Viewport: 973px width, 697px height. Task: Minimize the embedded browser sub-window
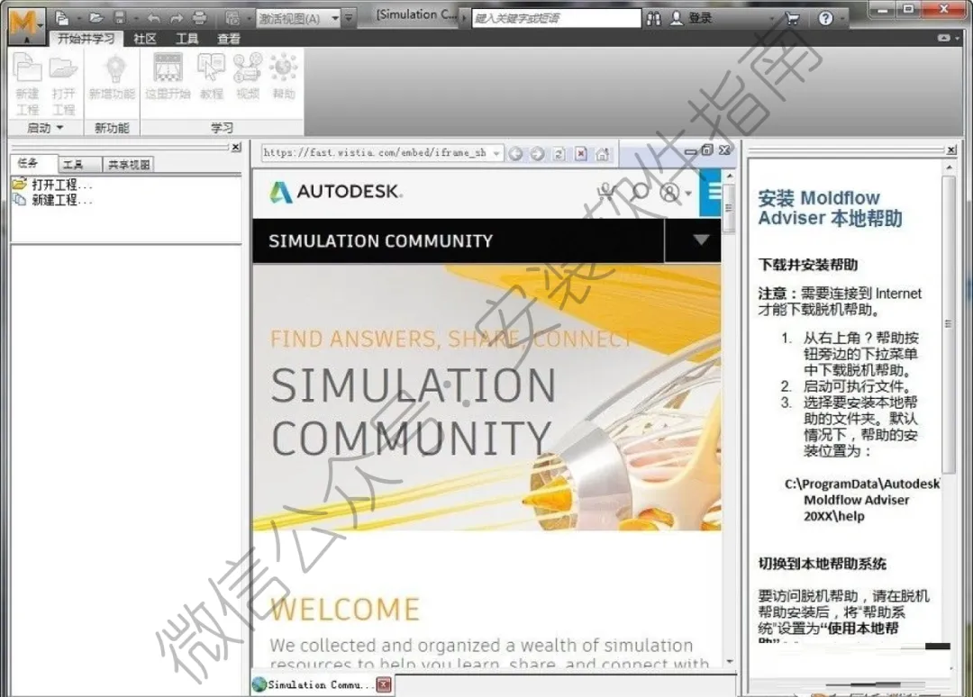click(x=691, y=150)
